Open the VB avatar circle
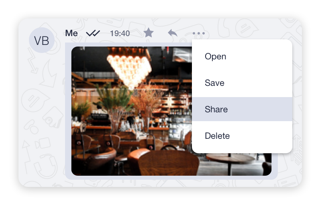The image size is (322, 211). (42, 40)
